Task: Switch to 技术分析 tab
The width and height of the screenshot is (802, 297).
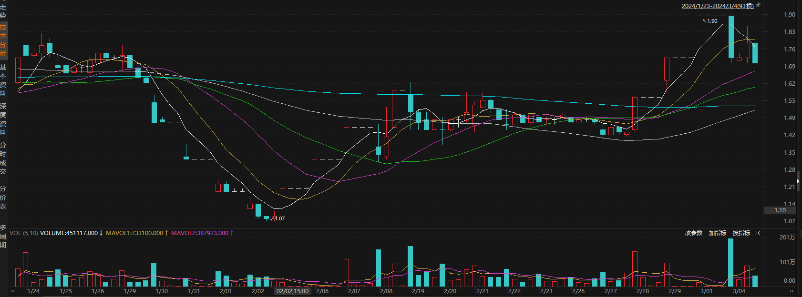Action: click(x=3, y=40)
